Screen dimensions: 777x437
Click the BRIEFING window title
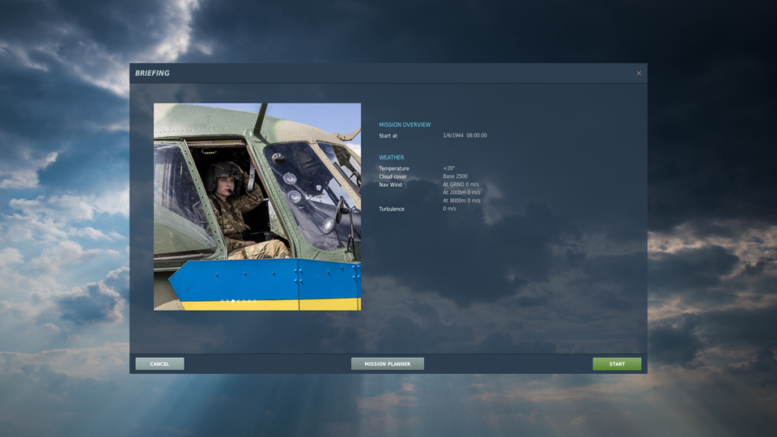pos(152,74)
